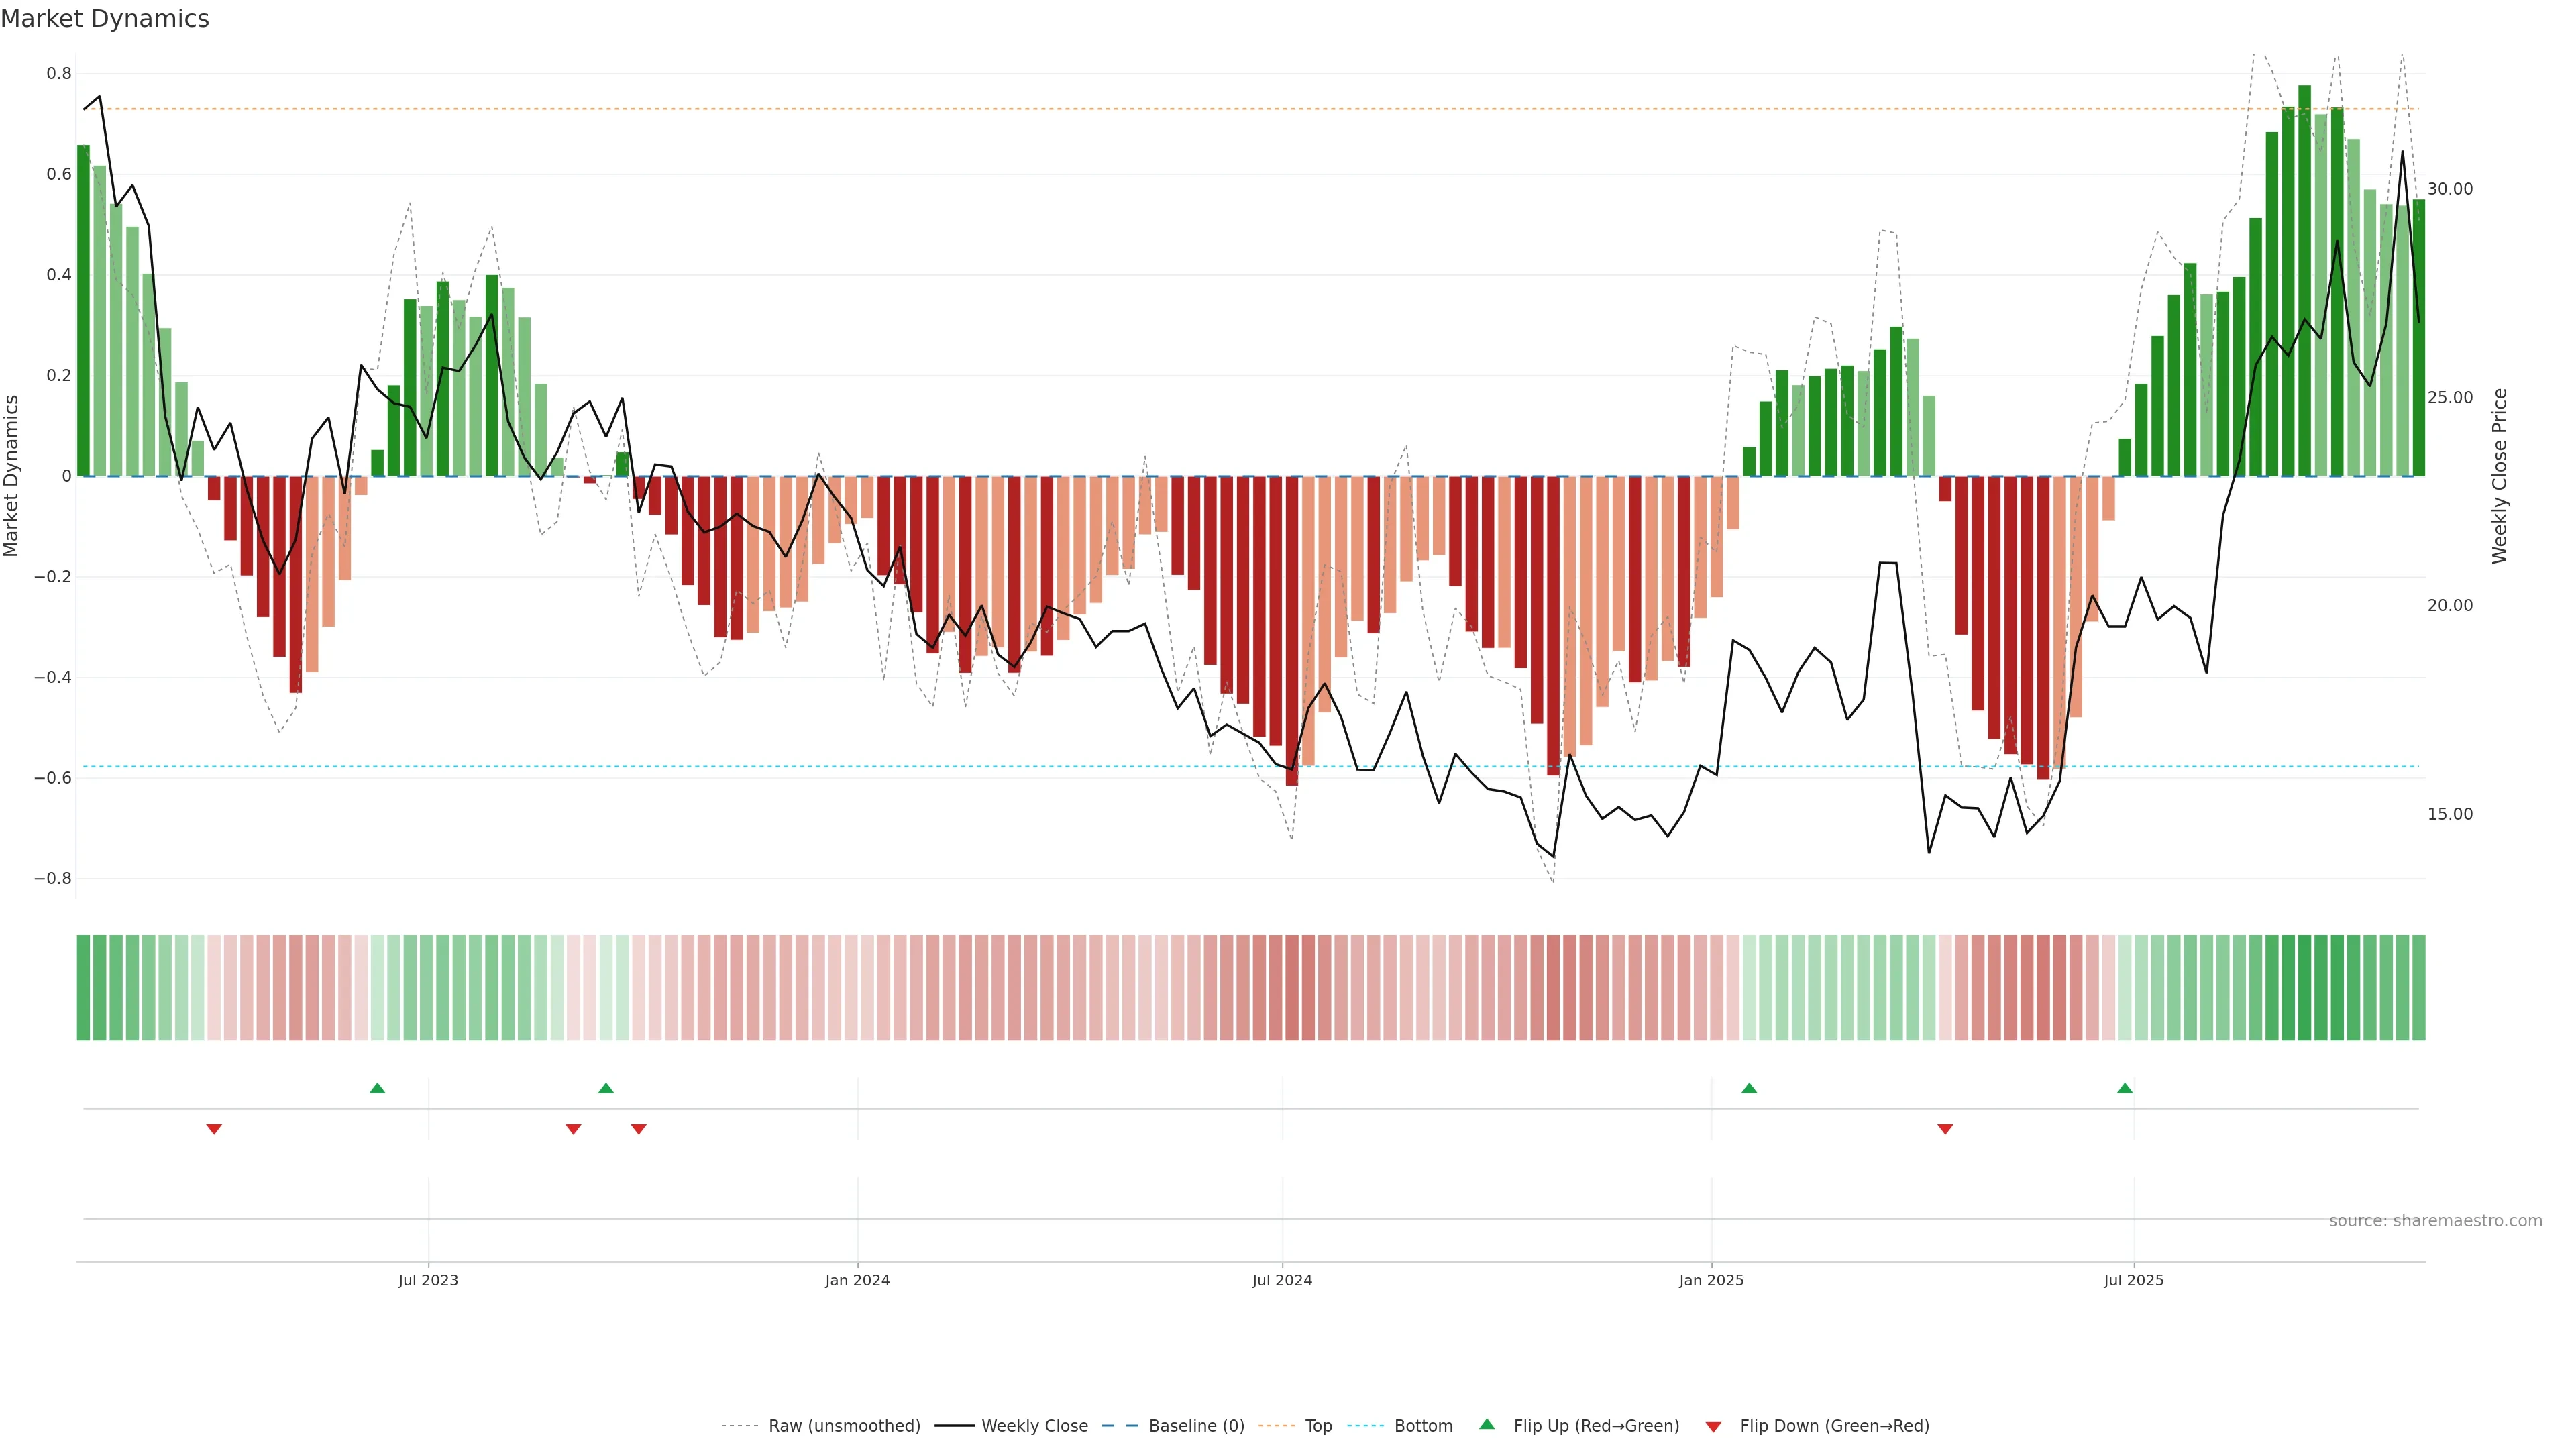
Task: Click the Jul 2024 axis label
Action: (1282, 1280)
